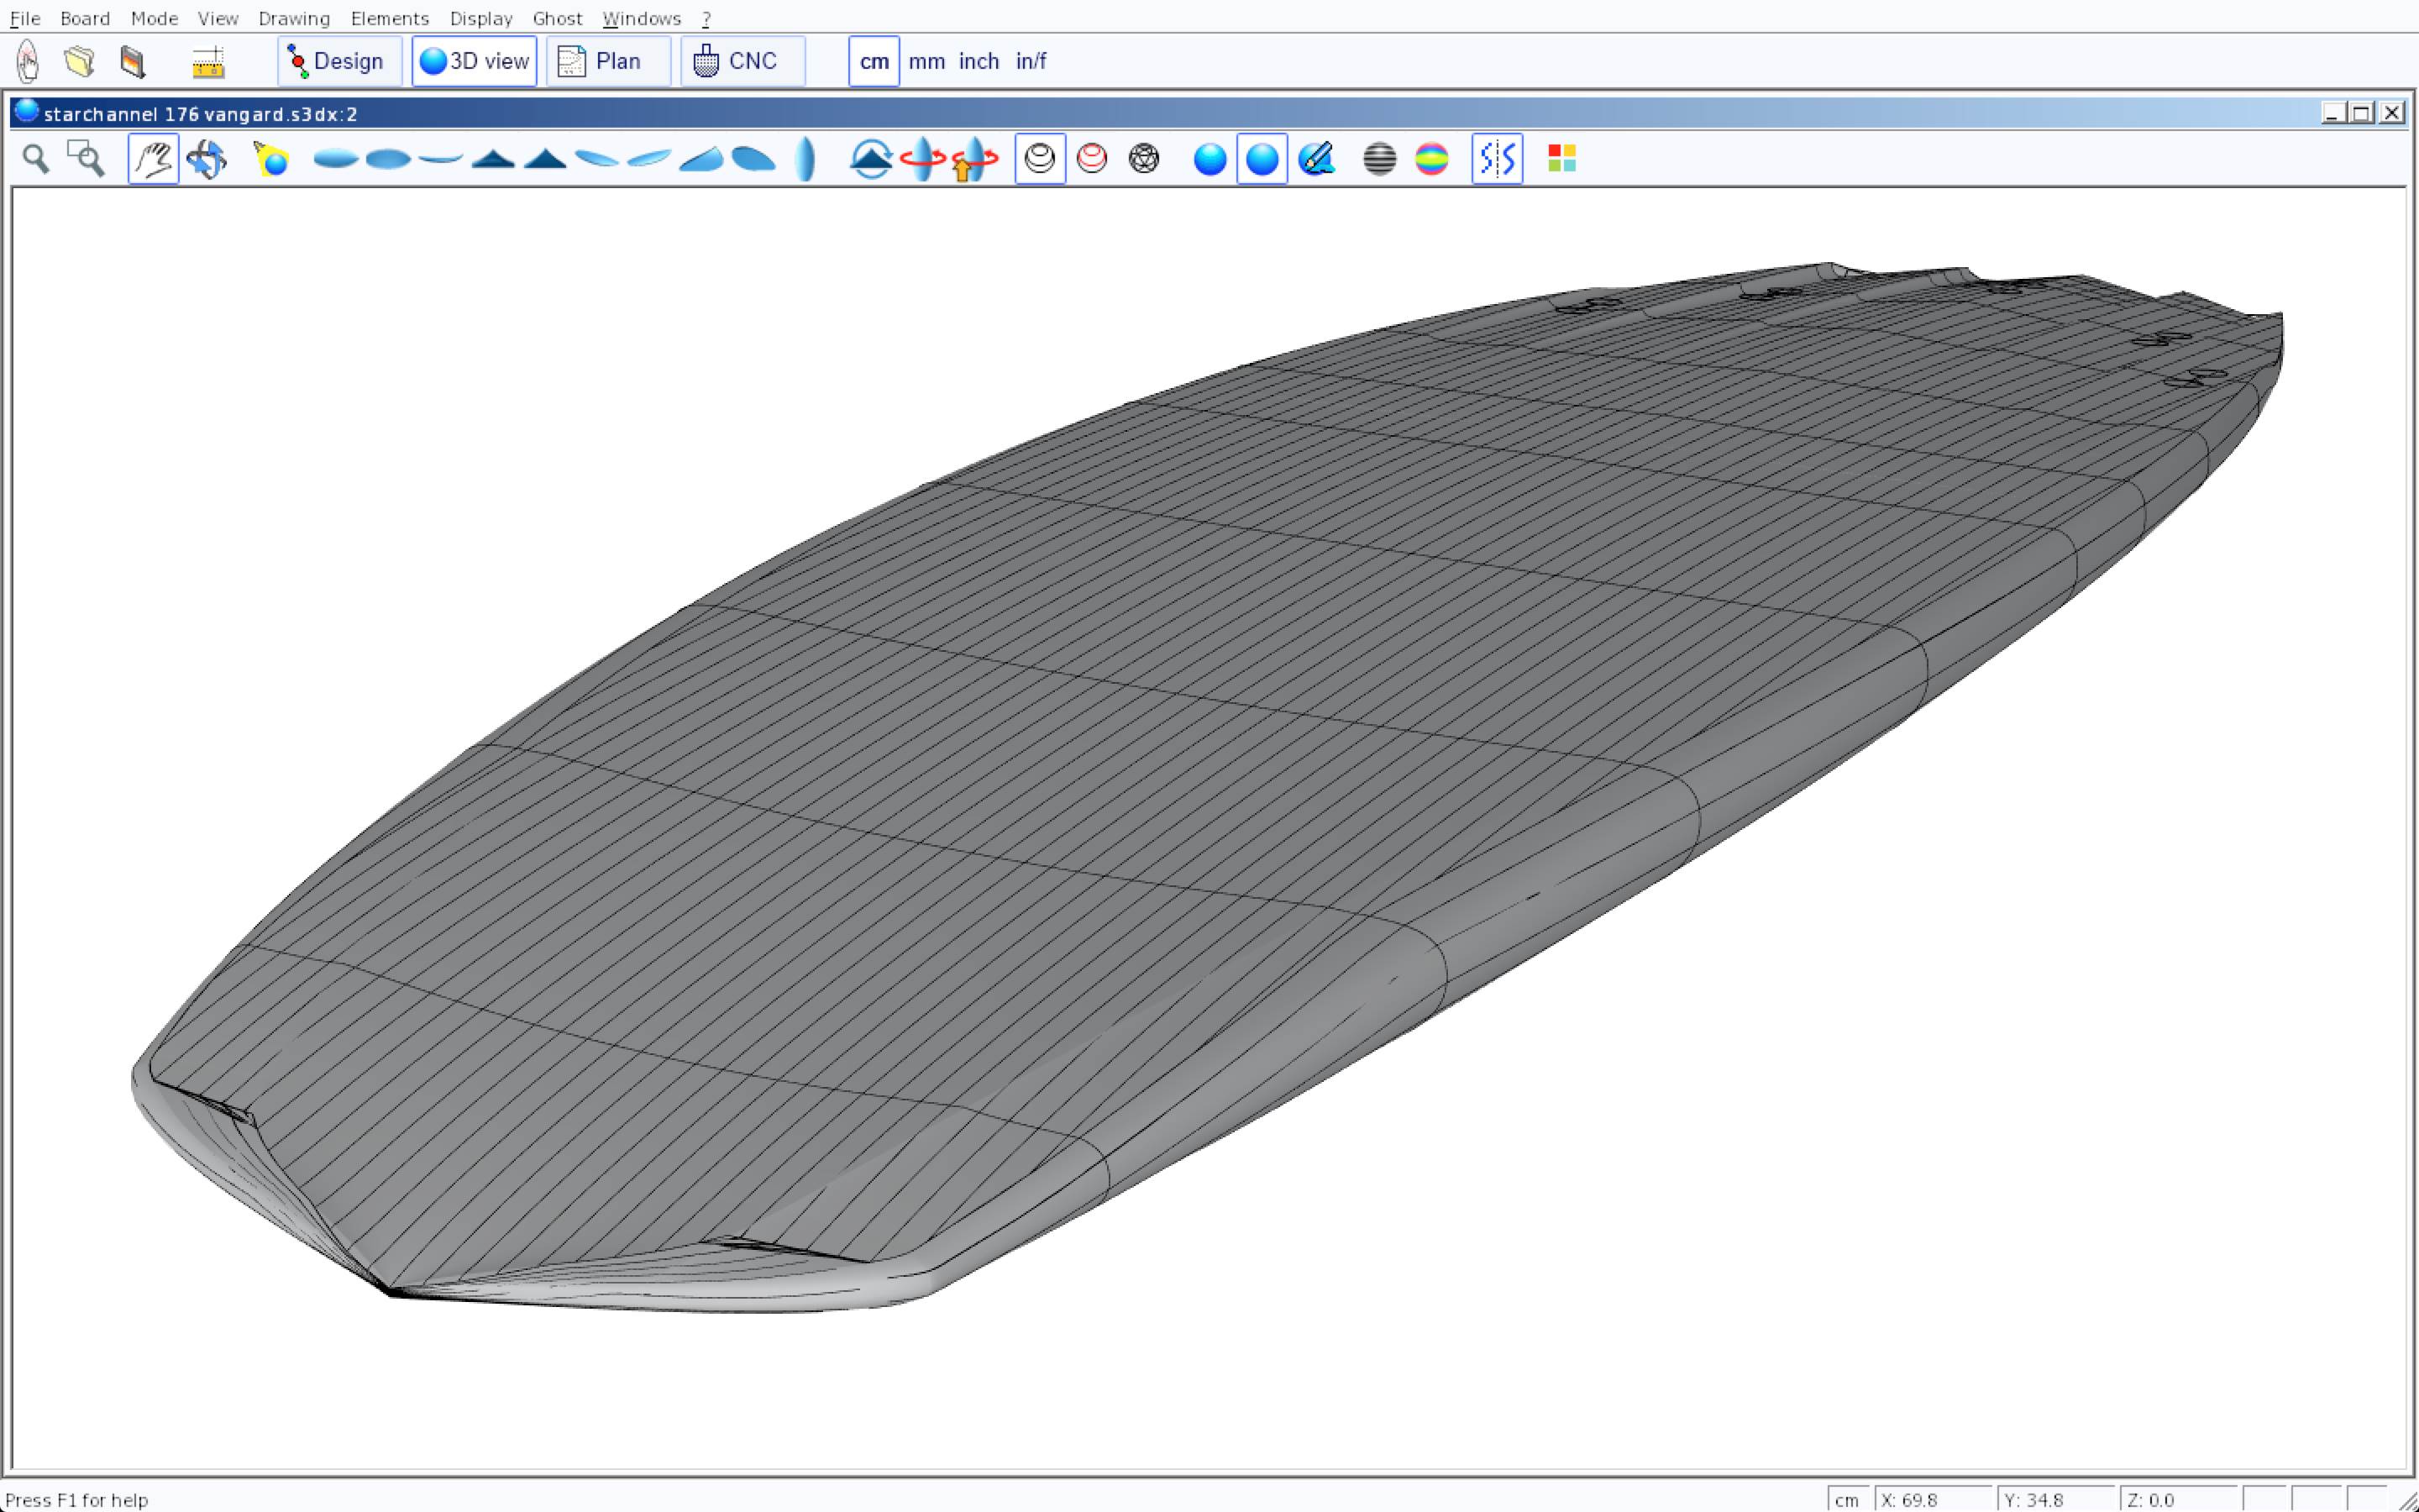2419x1512 pixels.
Task: Select the 3D rotate view tool
Action: pyautogui.click(x=207, y=159)
